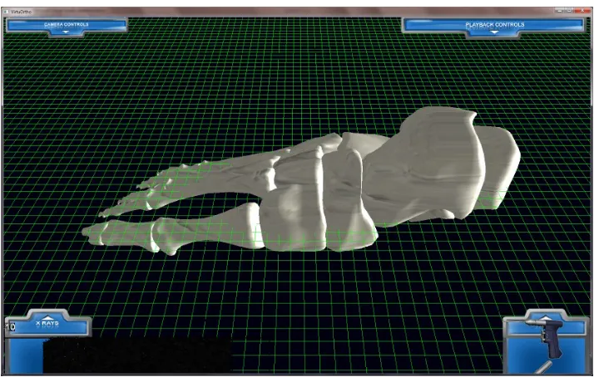Maximize the VirtuOrtho window

pos(569,12)
